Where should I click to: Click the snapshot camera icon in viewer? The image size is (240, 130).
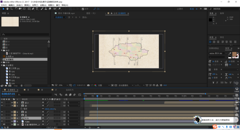pyautogui.click(x=88, y=85)
